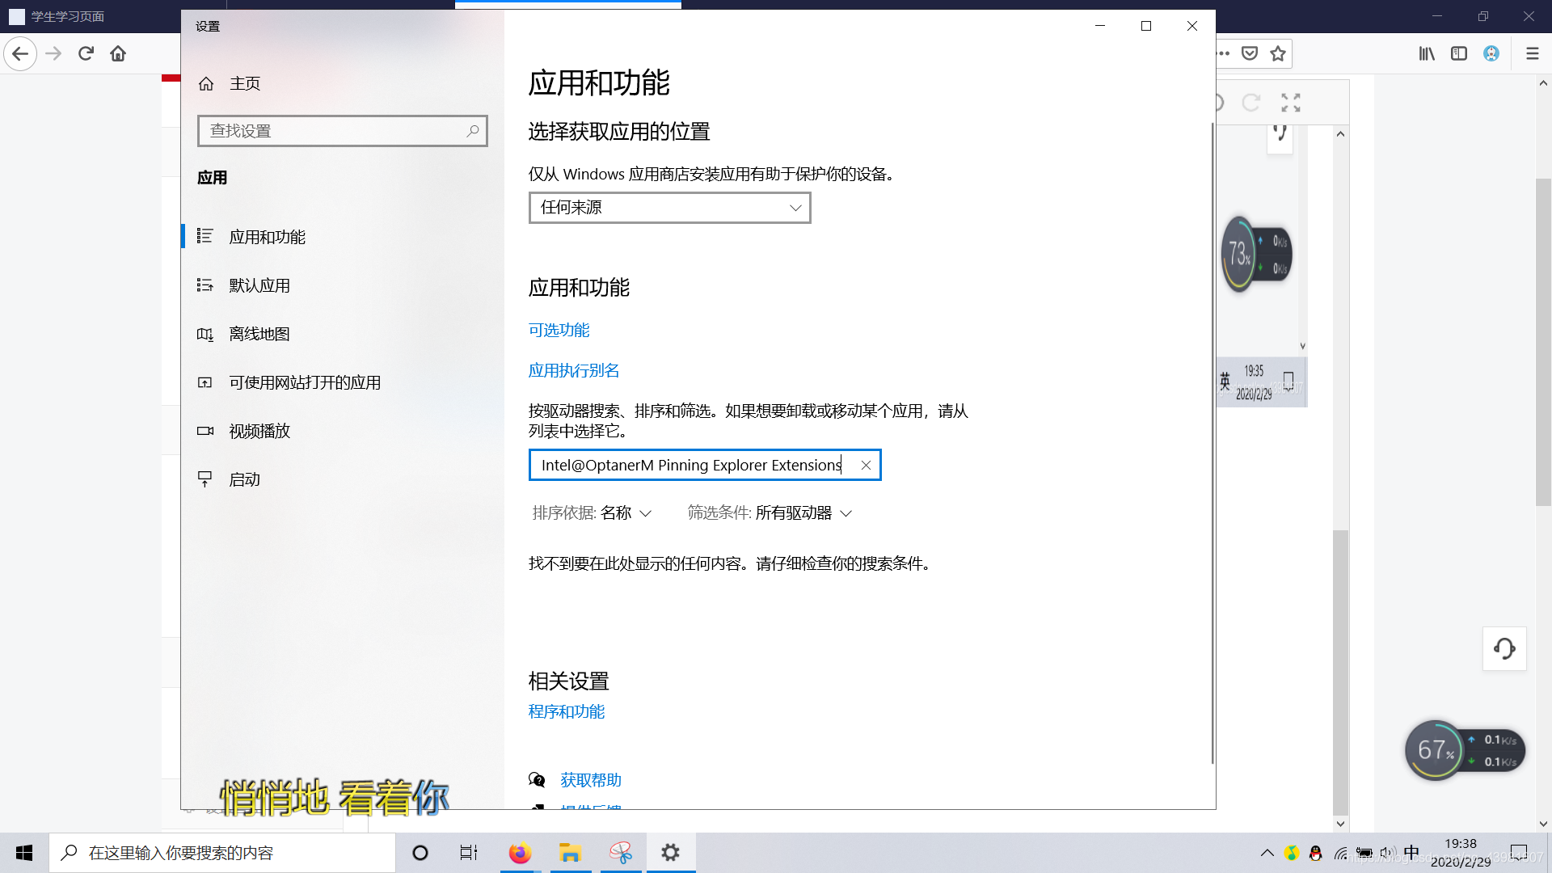Open Firefox from taskbar
This screenshot has height=873, width=1552.
520,853
